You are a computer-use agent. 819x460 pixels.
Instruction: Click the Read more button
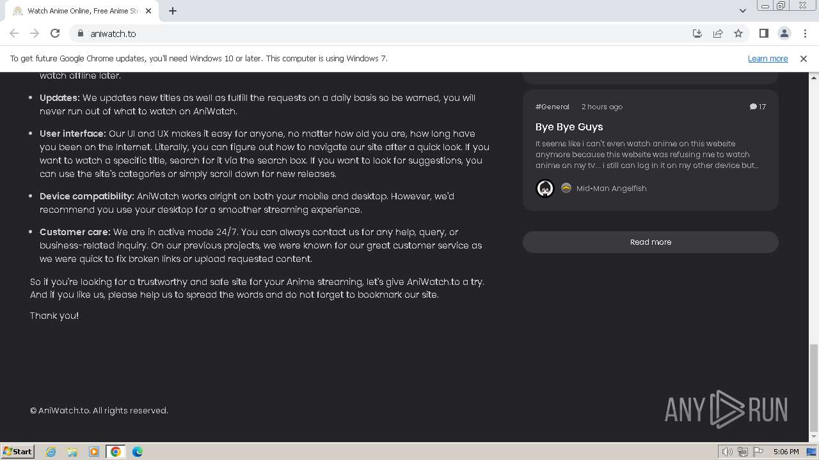click(650, 242)
